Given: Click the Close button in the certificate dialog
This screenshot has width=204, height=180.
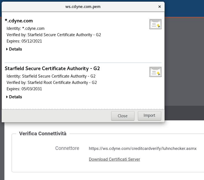Looking at the screenshot, I should [123, 116].
